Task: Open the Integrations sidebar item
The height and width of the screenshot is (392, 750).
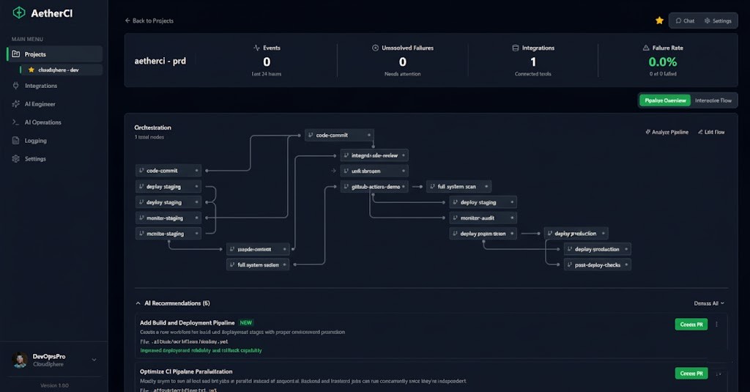Action: (40, 86)
